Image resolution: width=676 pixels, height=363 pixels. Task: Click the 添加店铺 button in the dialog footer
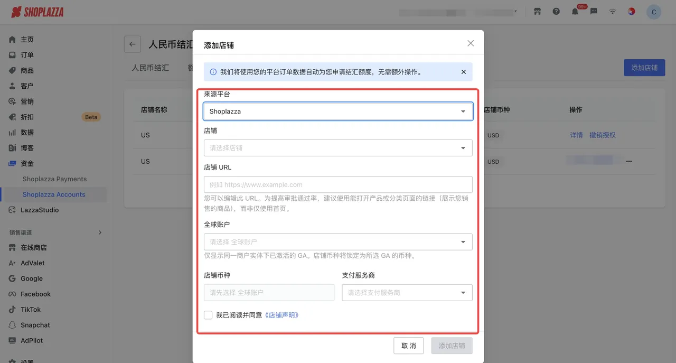pos(452,346)
